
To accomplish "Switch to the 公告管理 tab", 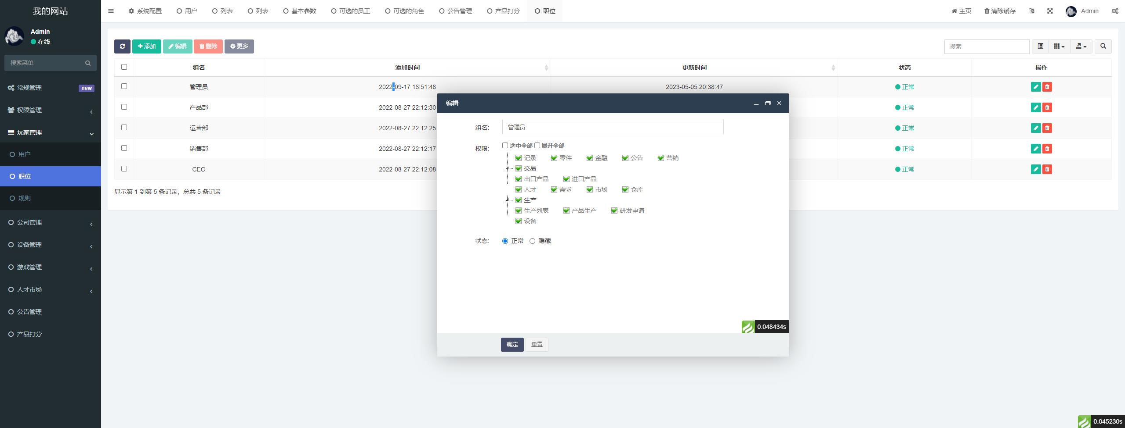I will tap(456, 11).
